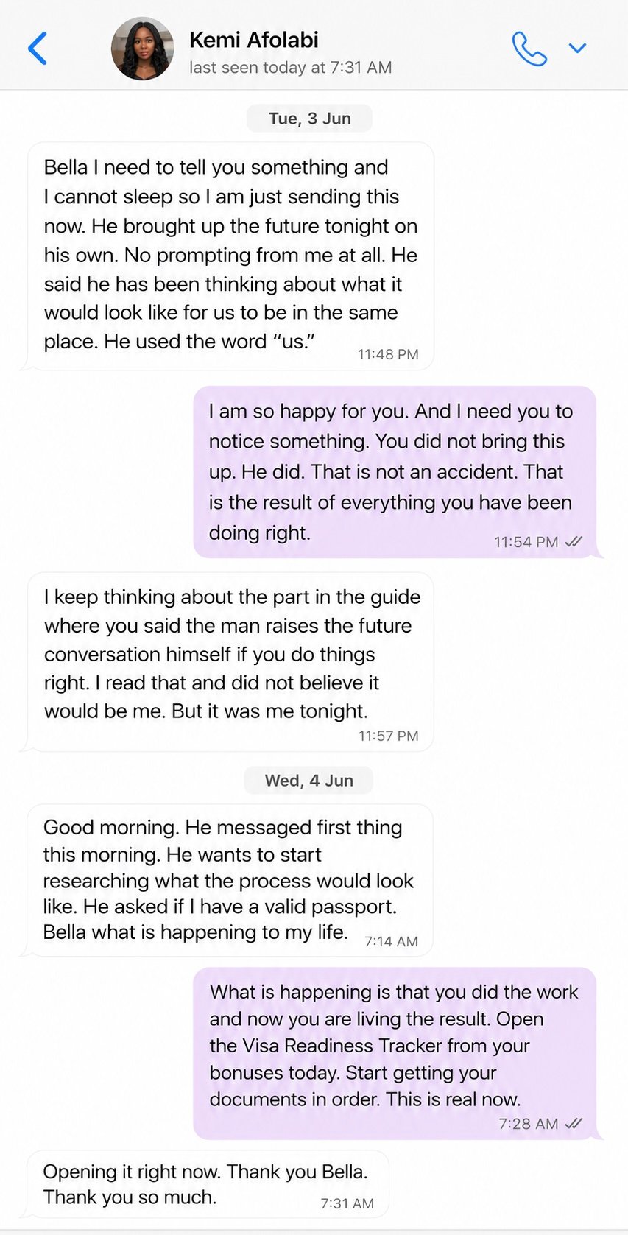This screenshot has height=1235, width=628.
Task: Select the 'Tue, 3 Jun' date label
Action: (x=309, y=119)
